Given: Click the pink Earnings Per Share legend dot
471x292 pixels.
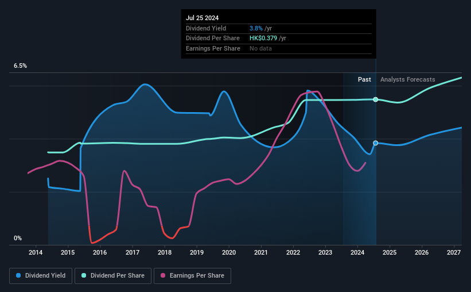Looking at the screenshot, I should (x=163, y=275).
